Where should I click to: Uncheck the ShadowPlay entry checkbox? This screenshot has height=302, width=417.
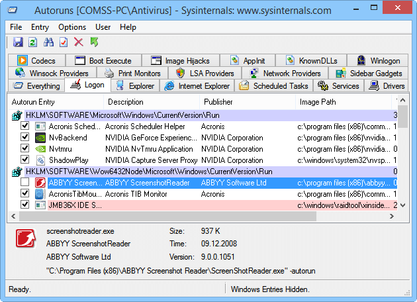[x=24, y=160]
